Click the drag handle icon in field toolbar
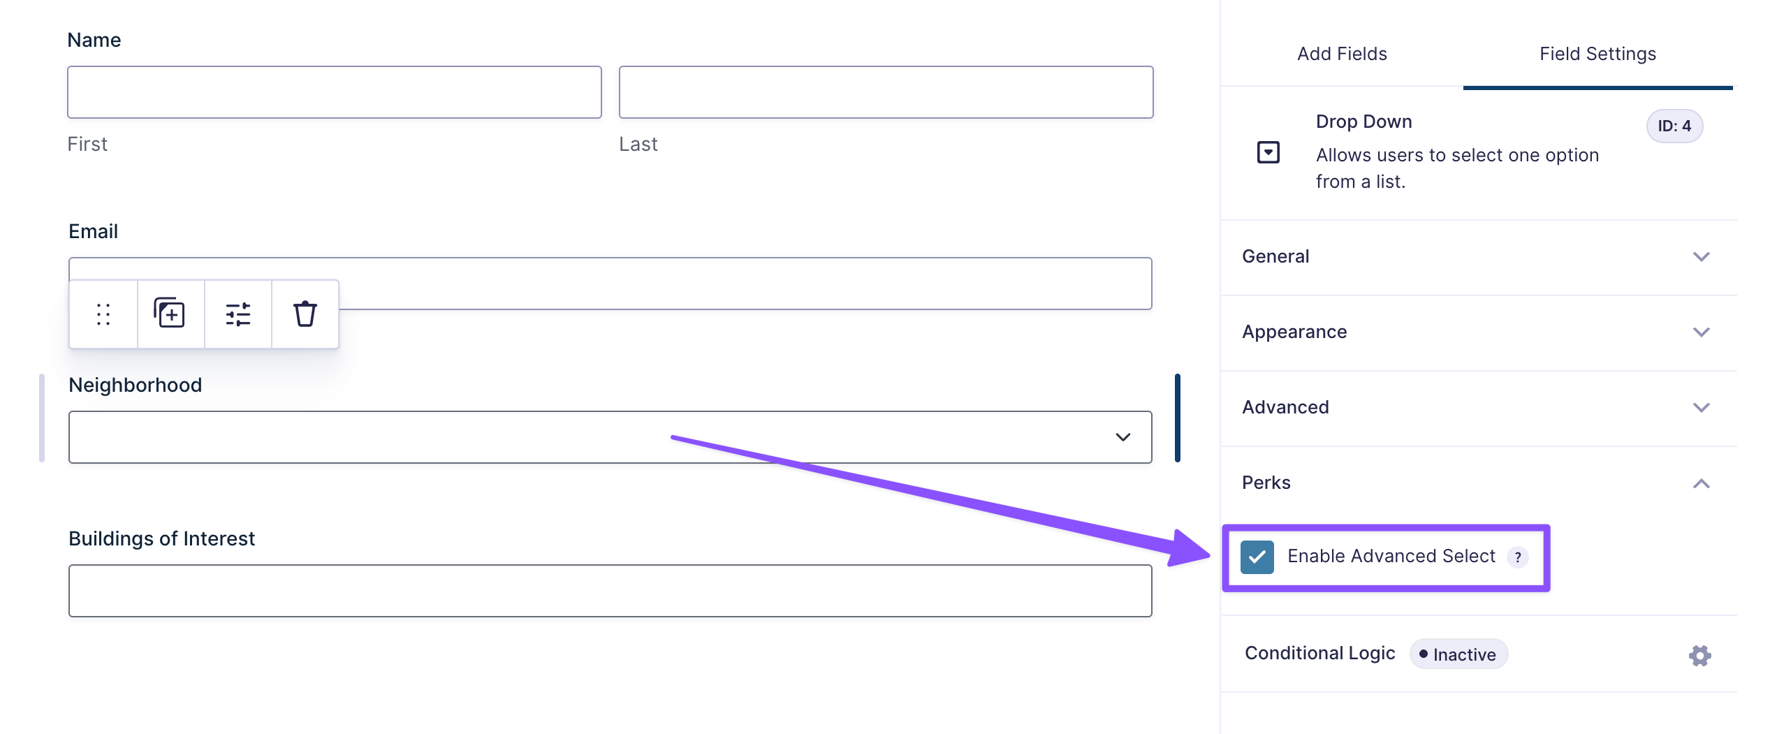This screenshot has width=1777, height=734. coord(103,314)
